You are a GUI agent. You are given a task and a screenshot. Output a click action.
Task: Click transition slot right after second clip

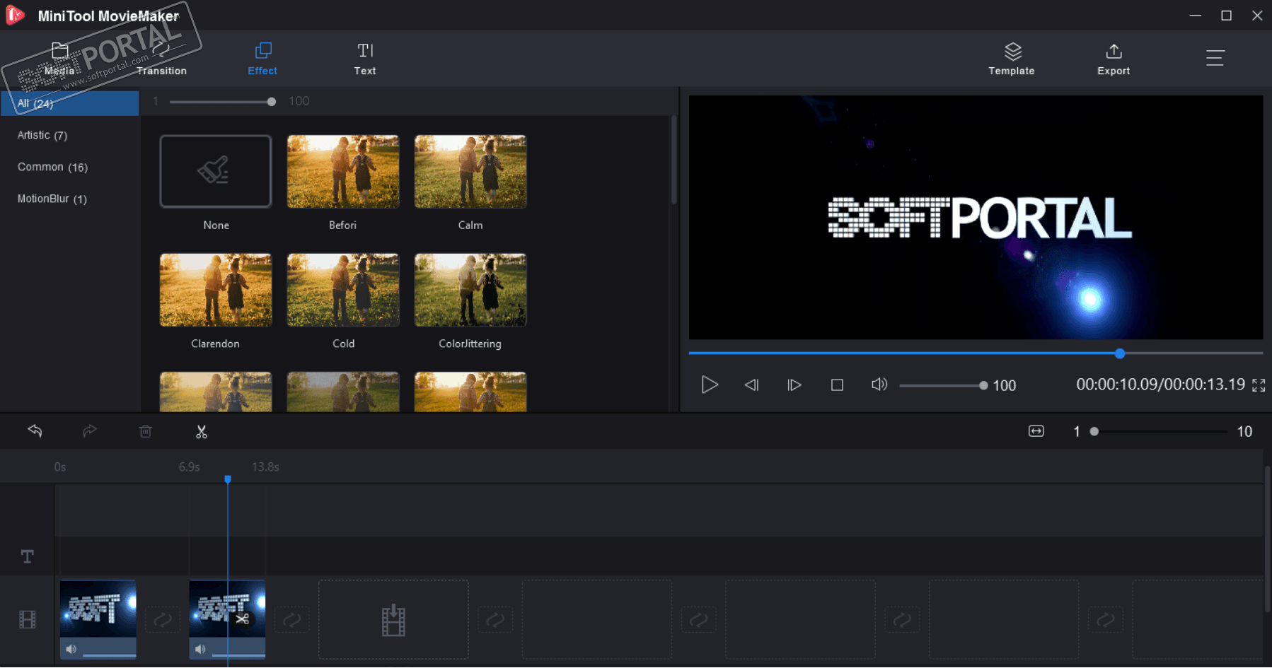[x=291, y=620]
